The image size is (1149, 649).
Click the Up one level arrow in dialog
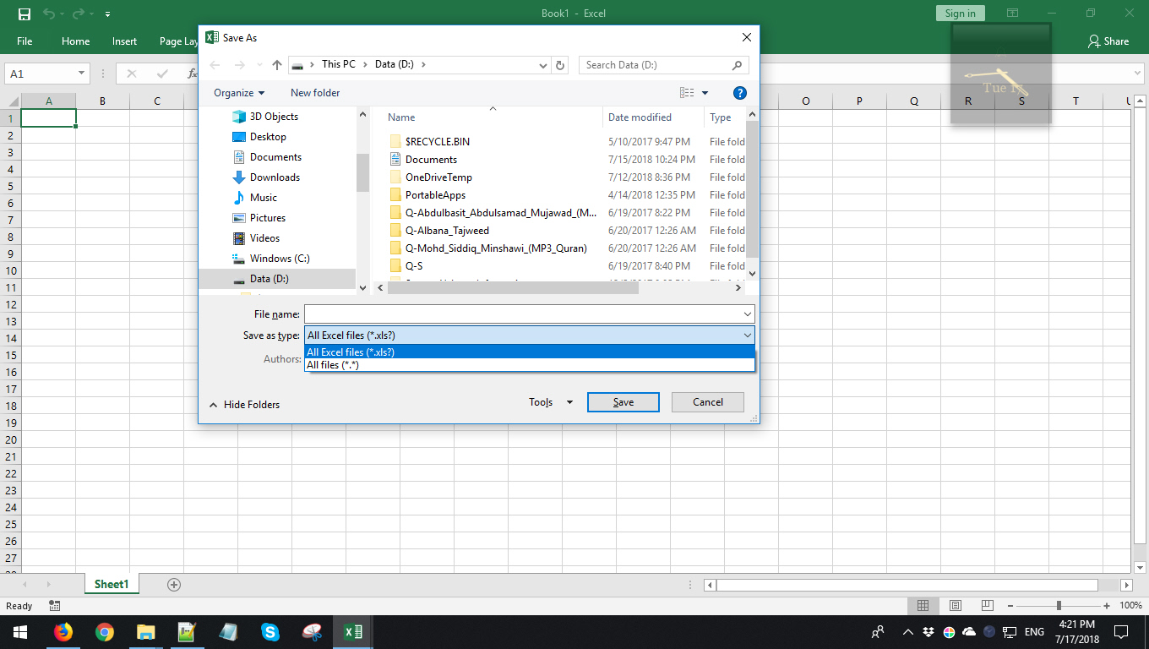coord(277,65)
